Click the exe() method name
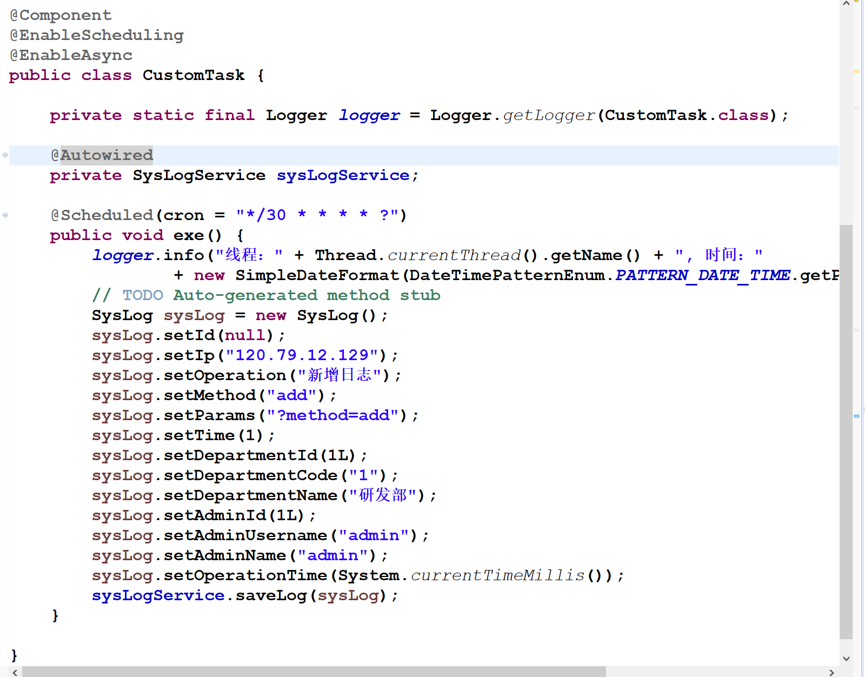The width and height of the screenshot is (865, 677). click(198, 236)
